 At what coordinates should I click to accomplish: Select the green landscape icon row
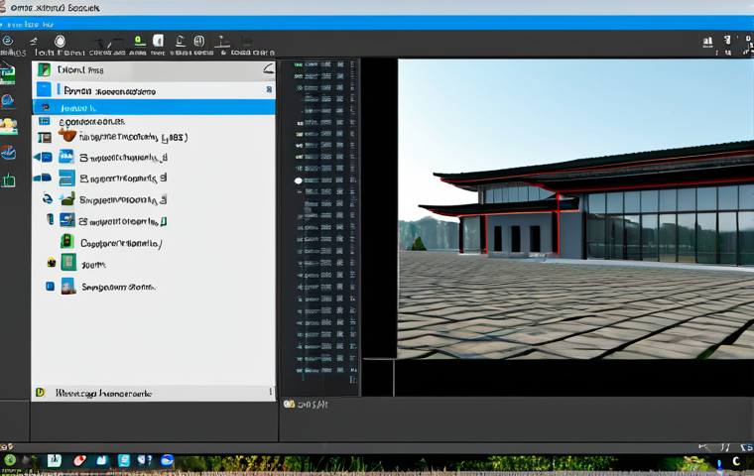point(154,199)
